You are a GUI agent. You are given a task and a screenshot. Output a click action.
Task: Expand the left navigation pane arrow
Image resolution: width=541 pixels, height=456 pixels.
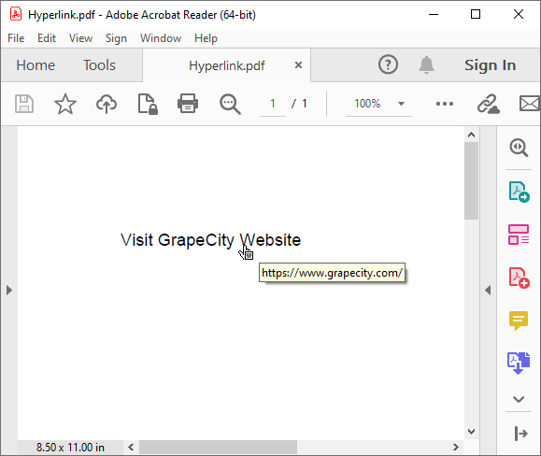tap(9, 290)
